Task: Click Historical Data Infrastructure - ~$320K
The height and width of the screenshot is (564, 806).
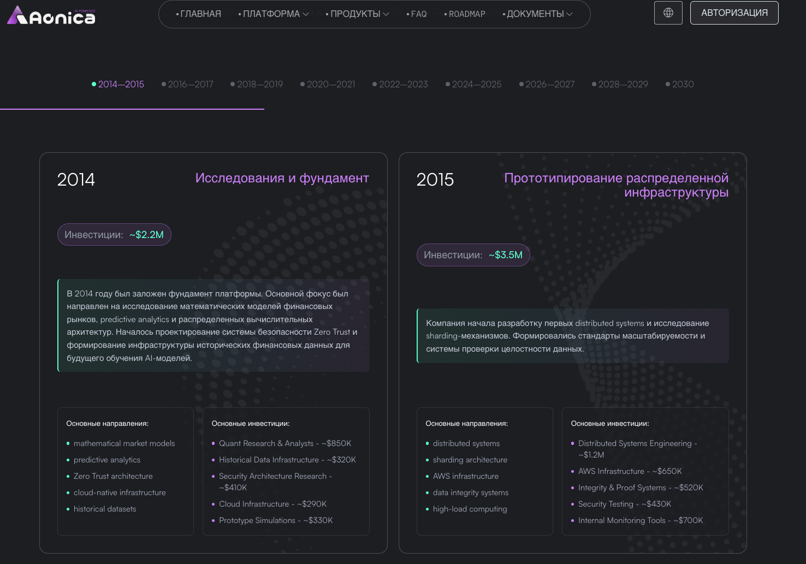Action: coord(287,460)
